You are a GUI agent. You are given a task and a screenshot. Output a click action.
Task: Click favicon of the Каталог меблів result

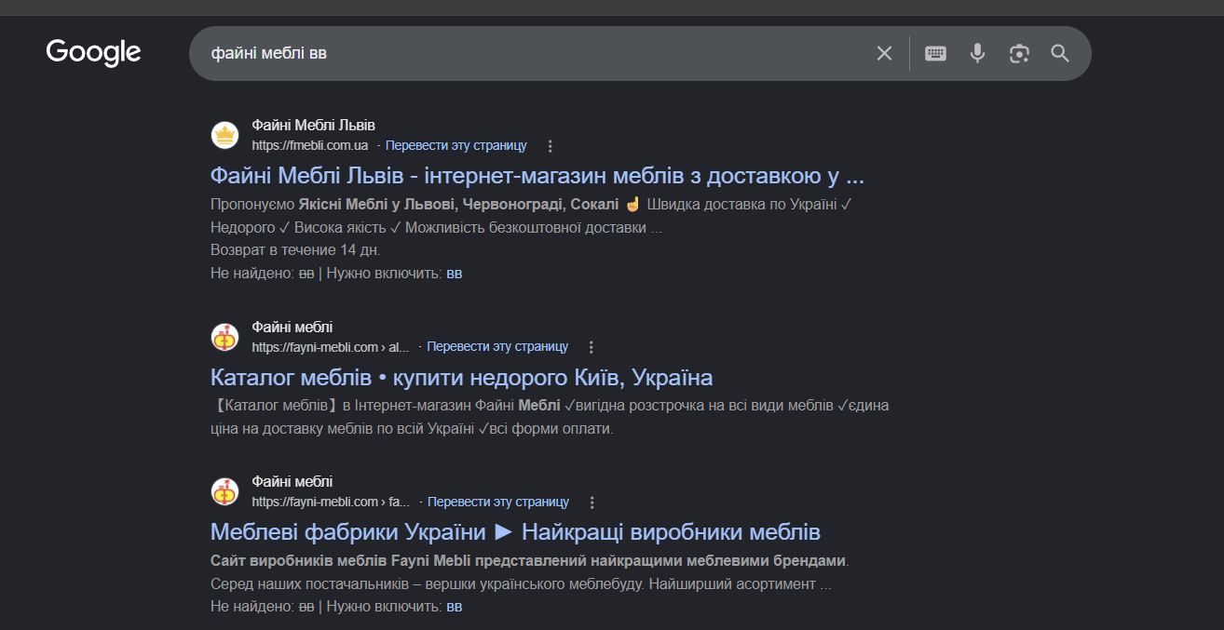coord(225,337)
